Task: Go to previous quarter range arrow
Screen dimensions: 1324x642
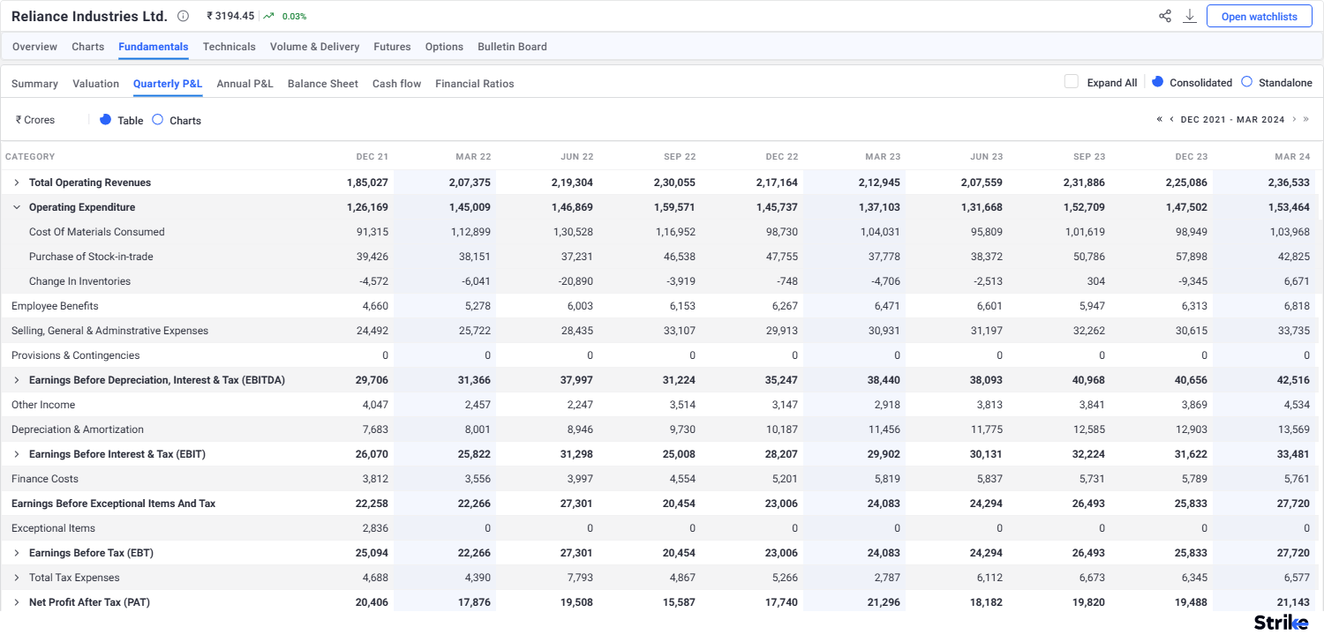Action: pos(1171,119)
